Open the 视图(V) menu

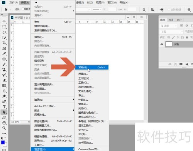(100, 3)
